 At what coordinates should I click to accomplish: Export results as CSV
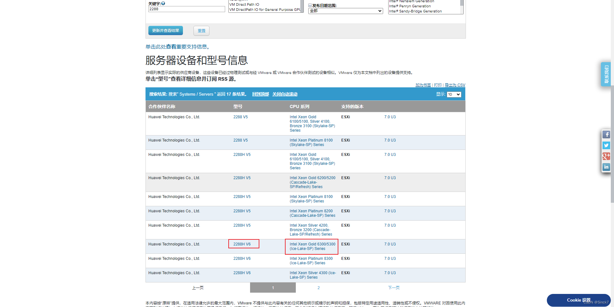click(455, 85)
